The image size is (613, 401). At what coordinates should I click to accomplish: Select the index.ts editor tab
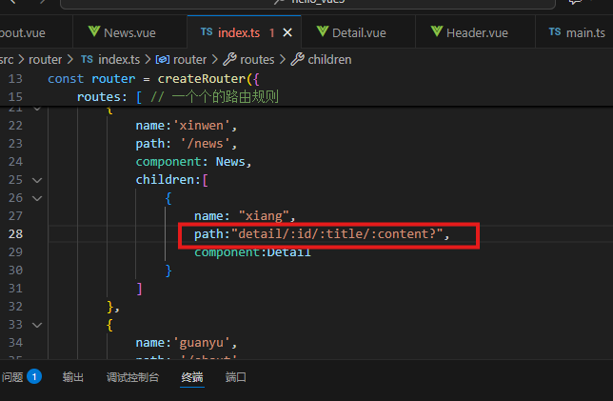coord(239,32)
